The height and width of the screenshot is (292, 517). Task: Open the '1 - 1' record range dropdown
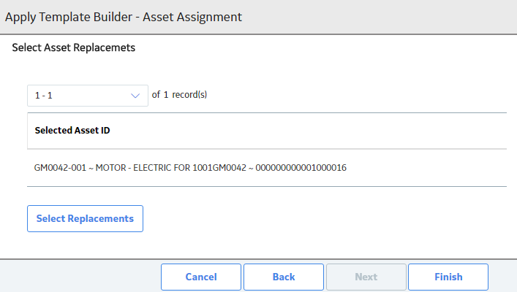[87, 96]
